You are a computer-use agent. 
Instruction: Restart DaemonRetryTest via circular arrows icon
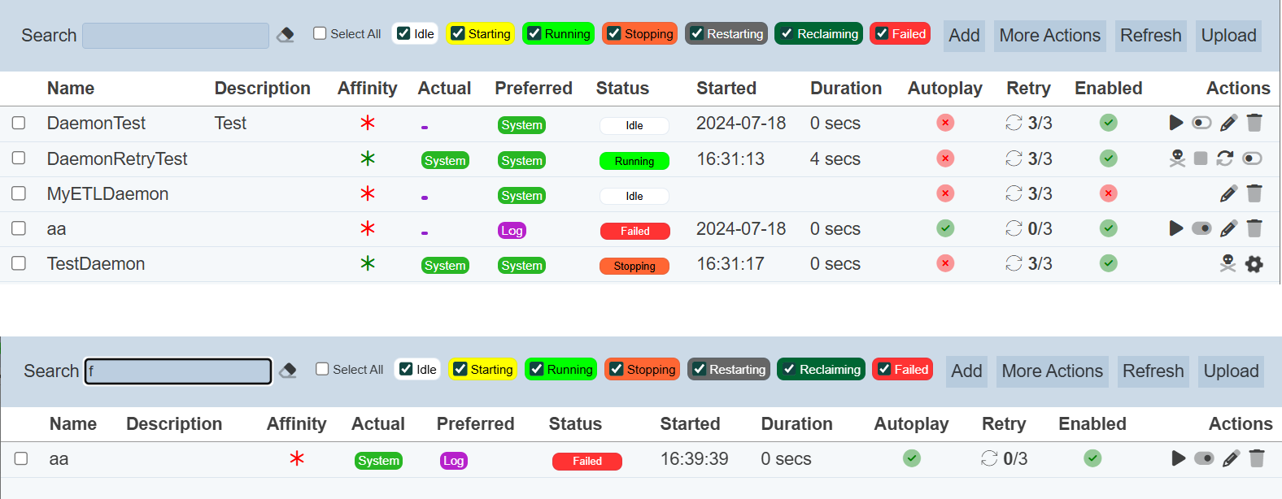[1225, 158]
